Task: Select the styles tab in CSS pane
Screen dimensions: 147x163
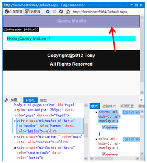Action: pos(95,106)
